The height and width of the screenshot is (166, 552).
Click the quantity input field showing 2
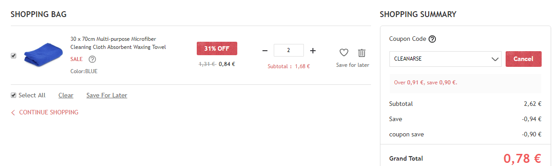[x=289, y=50]
